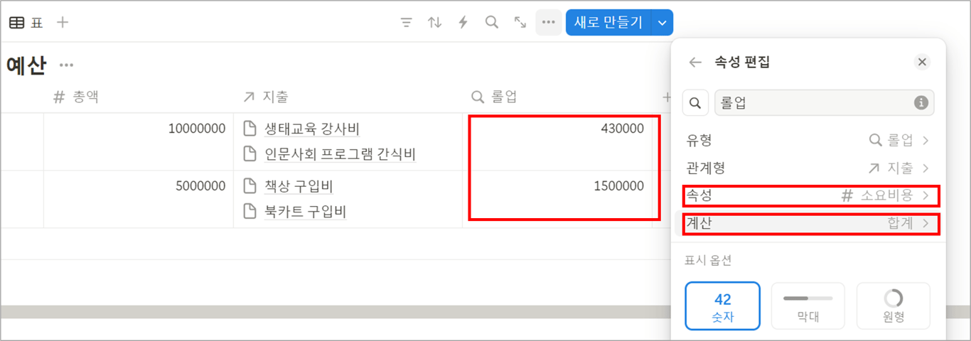Image resolution: width=971 pixels, height=341 pixels.
Task: Open the database search magnifier icon
Action: pyautogui.click(x=491, y=23)
